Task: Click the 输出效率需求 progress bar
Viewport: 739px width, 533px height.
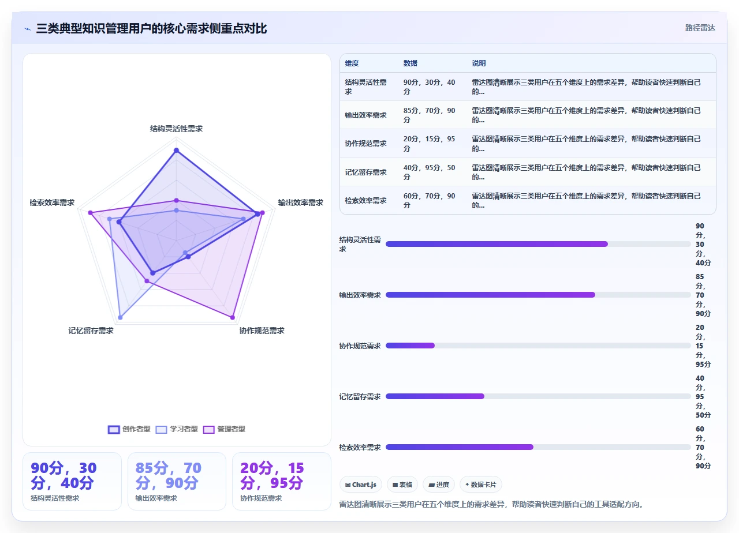Action: coord(538,295)
